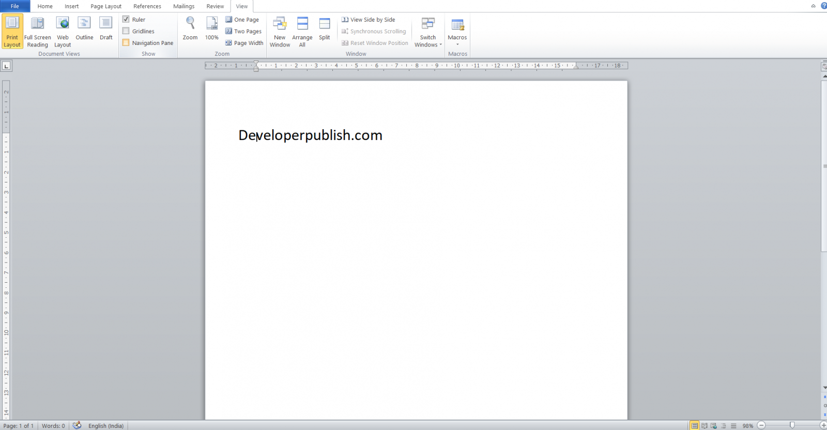Enable the Navigation Pane checkbox
Screen dimensions: 827x430
[x=126, y=43]
